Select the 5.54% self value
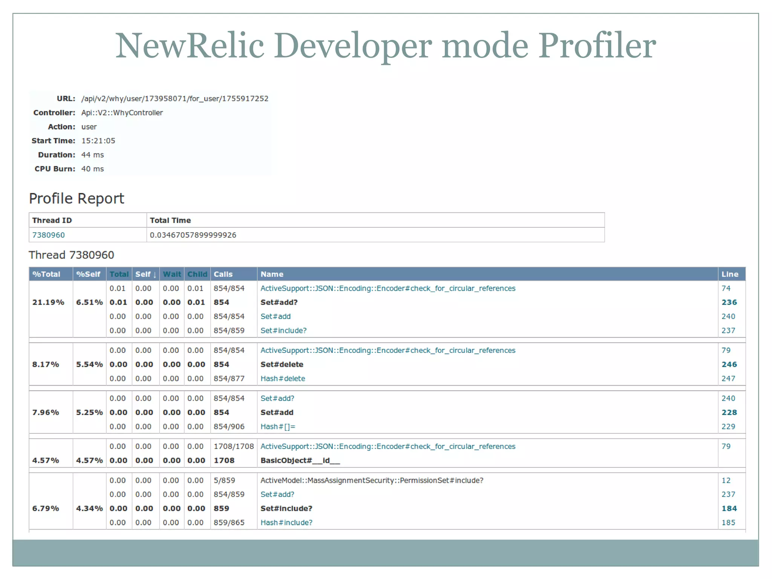772x579 pixels. click(89, 365)
